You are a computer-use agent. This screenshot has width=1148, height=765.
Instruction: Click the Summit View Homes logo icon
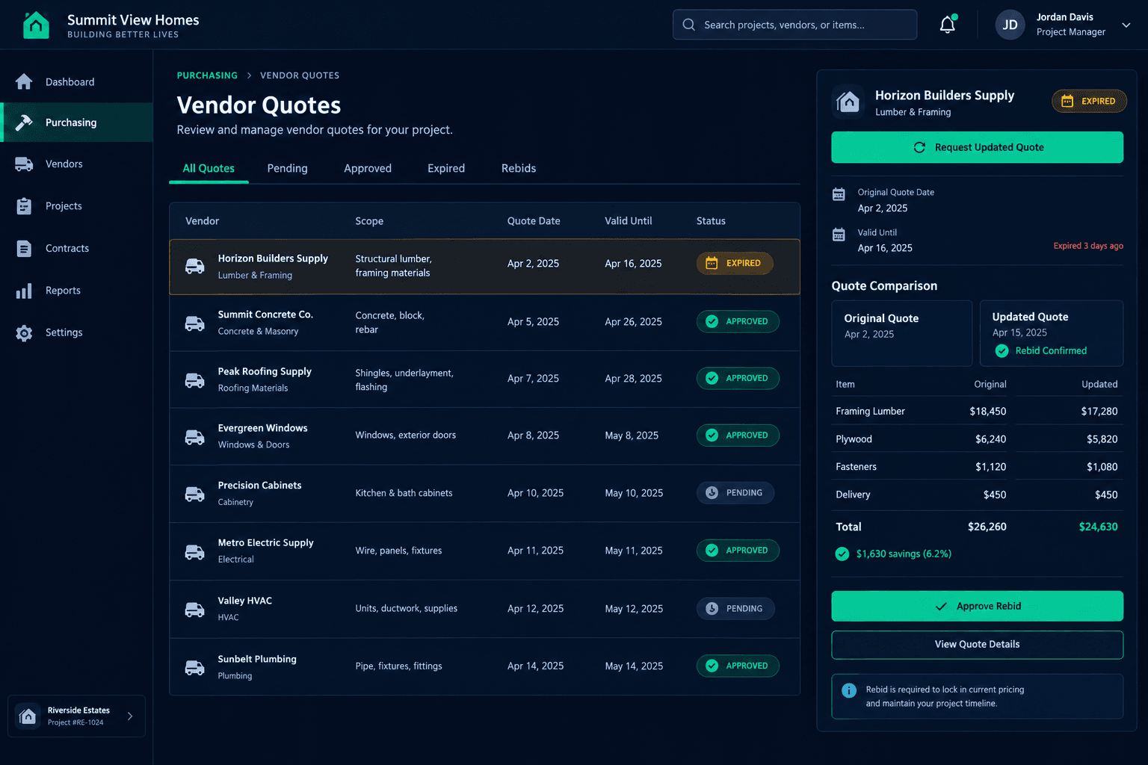coord(36,25)
